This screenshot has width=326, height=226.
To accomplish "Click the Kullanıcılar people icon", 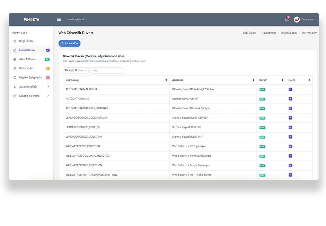I will 15,68.
